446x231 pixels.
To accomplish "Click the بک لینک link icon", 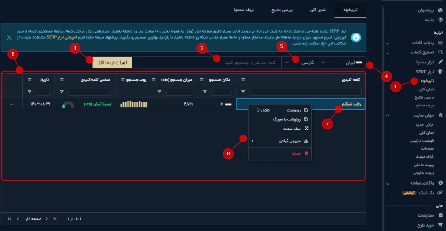I will 440,192.
